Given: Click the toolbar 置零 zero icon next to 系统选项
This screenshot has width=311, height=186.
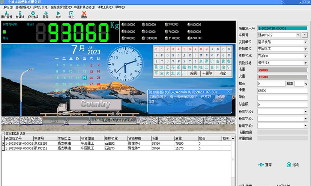Looking at the screenshot, I should (46, 15).
